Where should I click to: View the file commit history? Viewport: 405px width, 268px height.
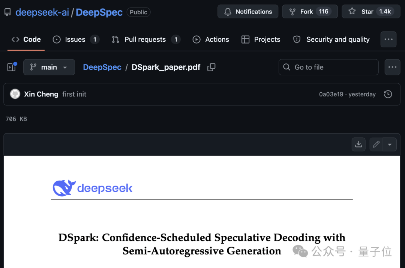(x=388, y=94)
